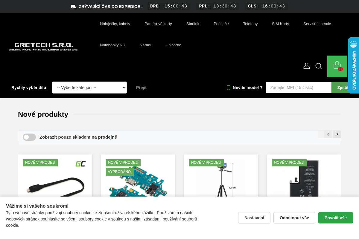This screenshot has width=359, height=239.
Task: Click the delivery truck icon in top bar
Action: (x=74, y=7)
